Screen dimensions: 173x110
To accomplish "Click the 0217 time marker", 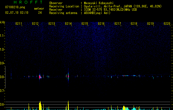I will coord(118,23).
